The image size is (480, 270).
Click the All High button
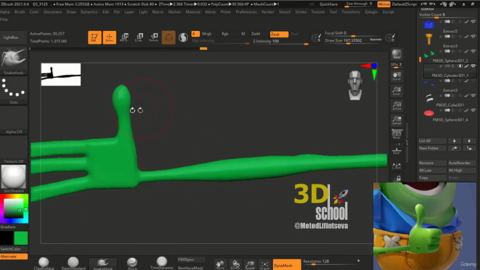click(462, 170)
